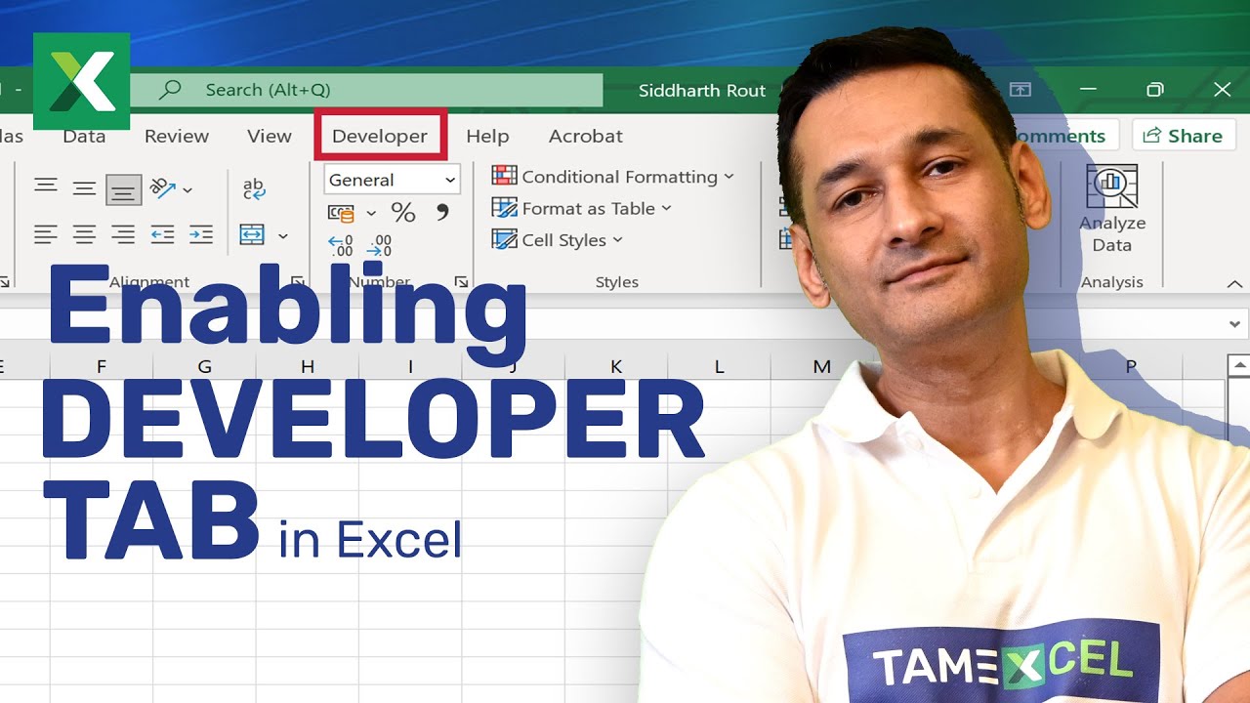Expand Format as Table options

582,208
